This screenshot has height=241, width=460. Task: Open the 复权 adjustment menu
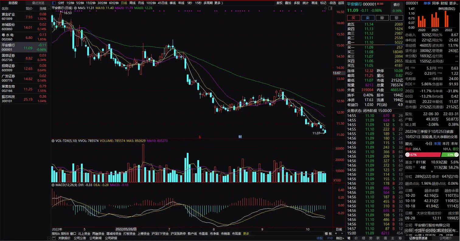pyautogui.click(x=279, y=3)
